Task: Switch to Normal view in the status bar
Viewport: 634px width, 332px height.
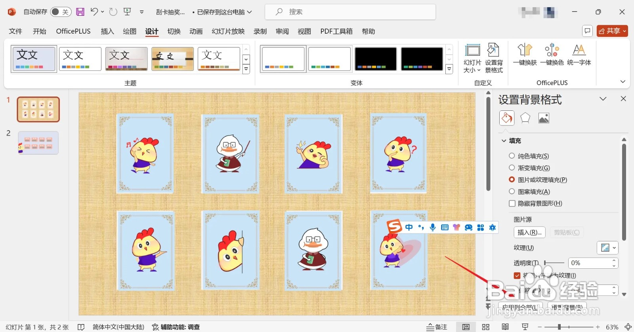Action: coord(466,327)
